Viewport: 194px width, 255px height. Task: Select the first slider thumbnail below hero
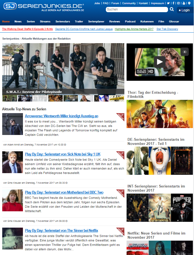click(10, 98)
